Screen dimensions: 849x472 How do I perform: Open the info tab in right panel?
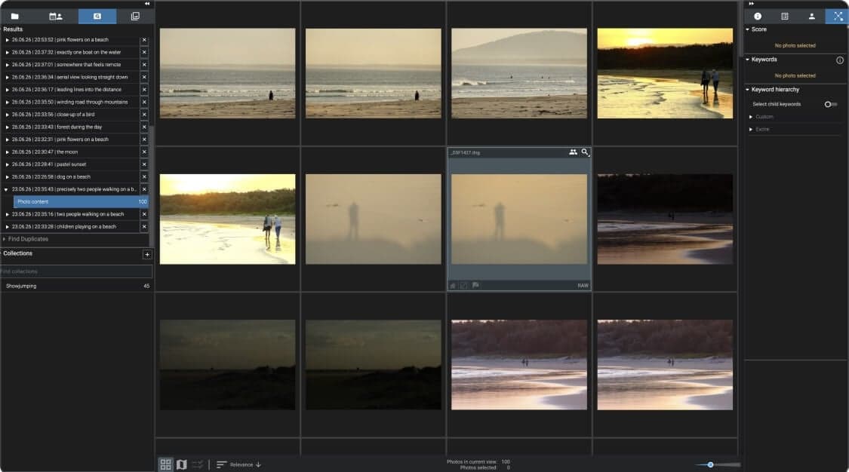(758, 17)
